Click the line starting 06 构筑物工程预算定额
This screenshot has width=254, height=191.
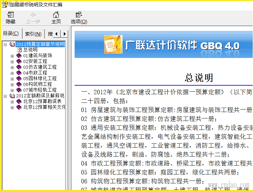(143, 181)
